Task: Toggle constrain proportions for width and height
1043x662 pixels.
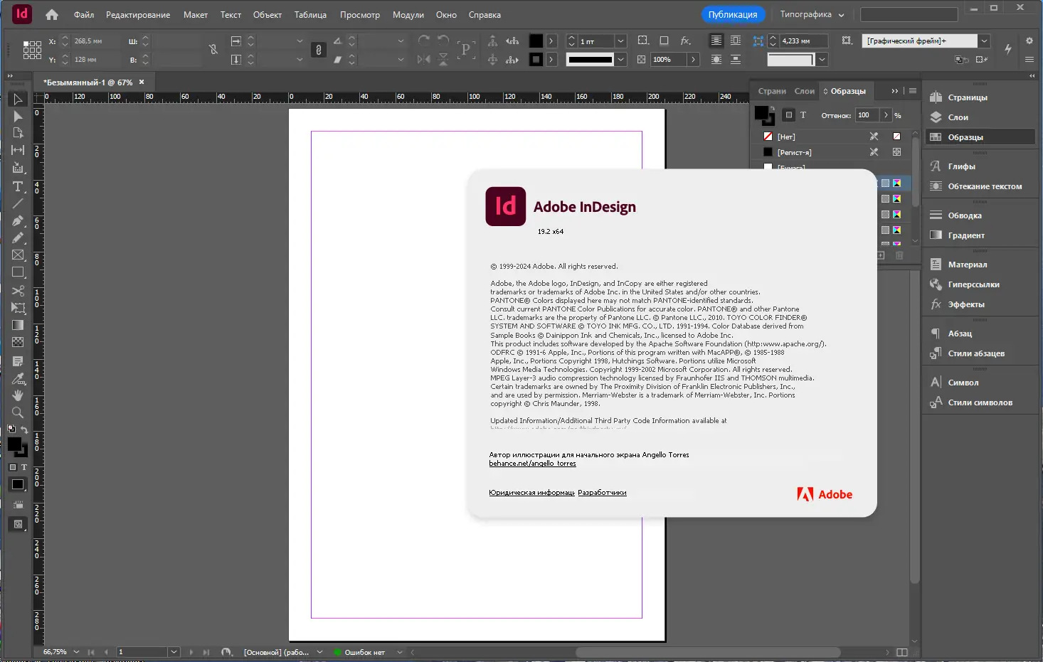Action: (x=213, y=50)
